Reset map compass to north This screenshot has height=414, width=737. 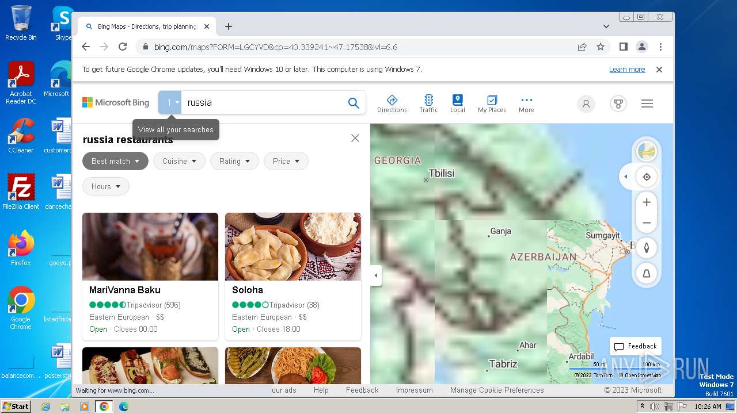pos(647,248)
